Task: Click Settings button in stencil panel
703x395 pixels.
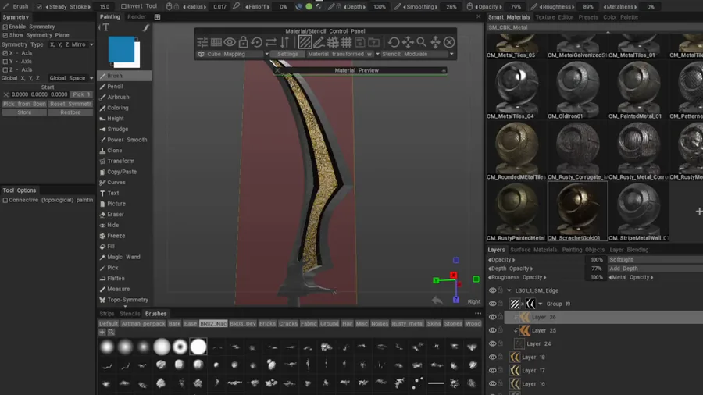Action: point(287,54)
